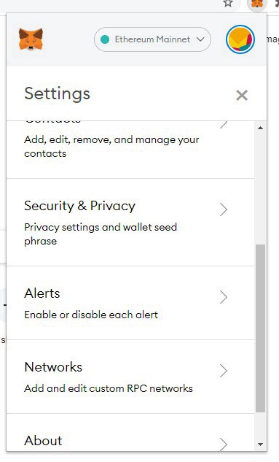This screenshot has height=462, width=279.
Task: Click chevron next to Alerts
Action: point(224,297)
